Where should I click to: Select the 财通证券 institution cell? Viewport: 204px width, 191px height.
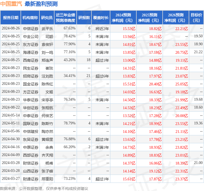coord(31,179)
